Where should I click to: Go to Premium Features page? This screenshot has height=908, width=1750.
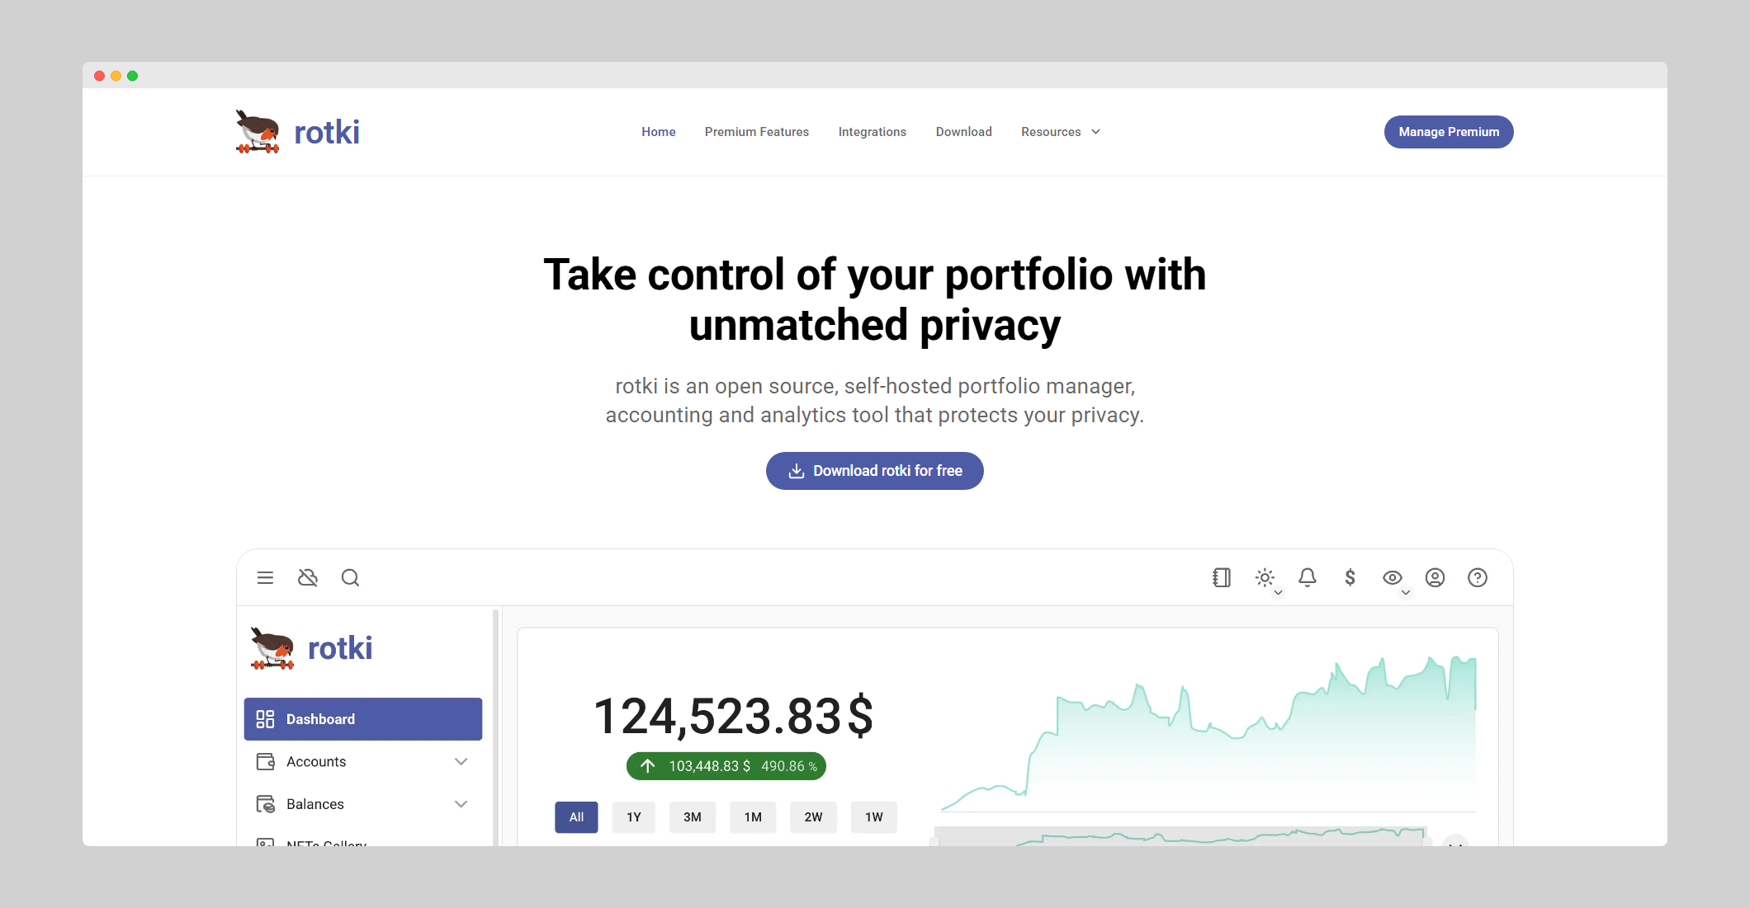tap(756, 132)
